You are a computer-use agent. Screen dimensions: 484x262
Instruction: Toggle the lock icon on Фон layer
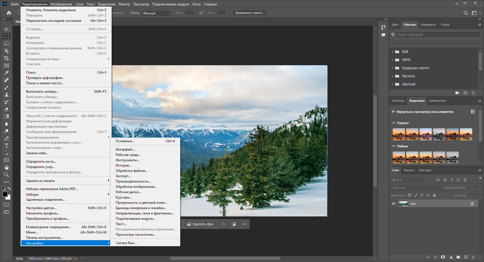472,203
